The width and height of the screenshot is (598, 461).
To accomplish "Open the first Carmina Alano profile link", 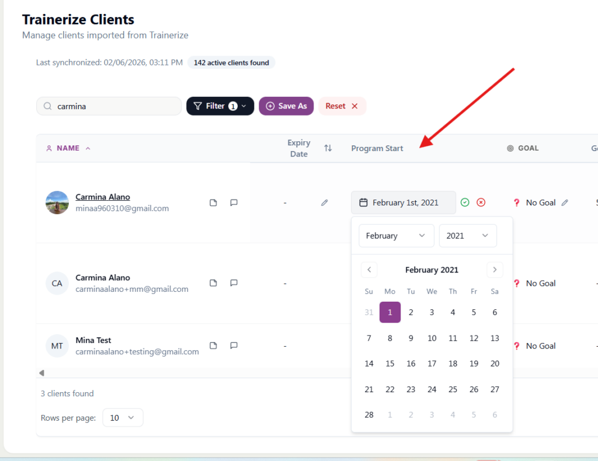I will tap(103, 197).
